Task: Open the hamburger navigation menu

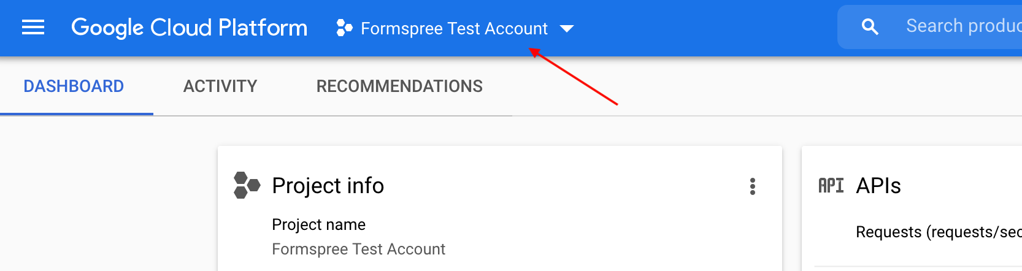Action: point(33,28)
